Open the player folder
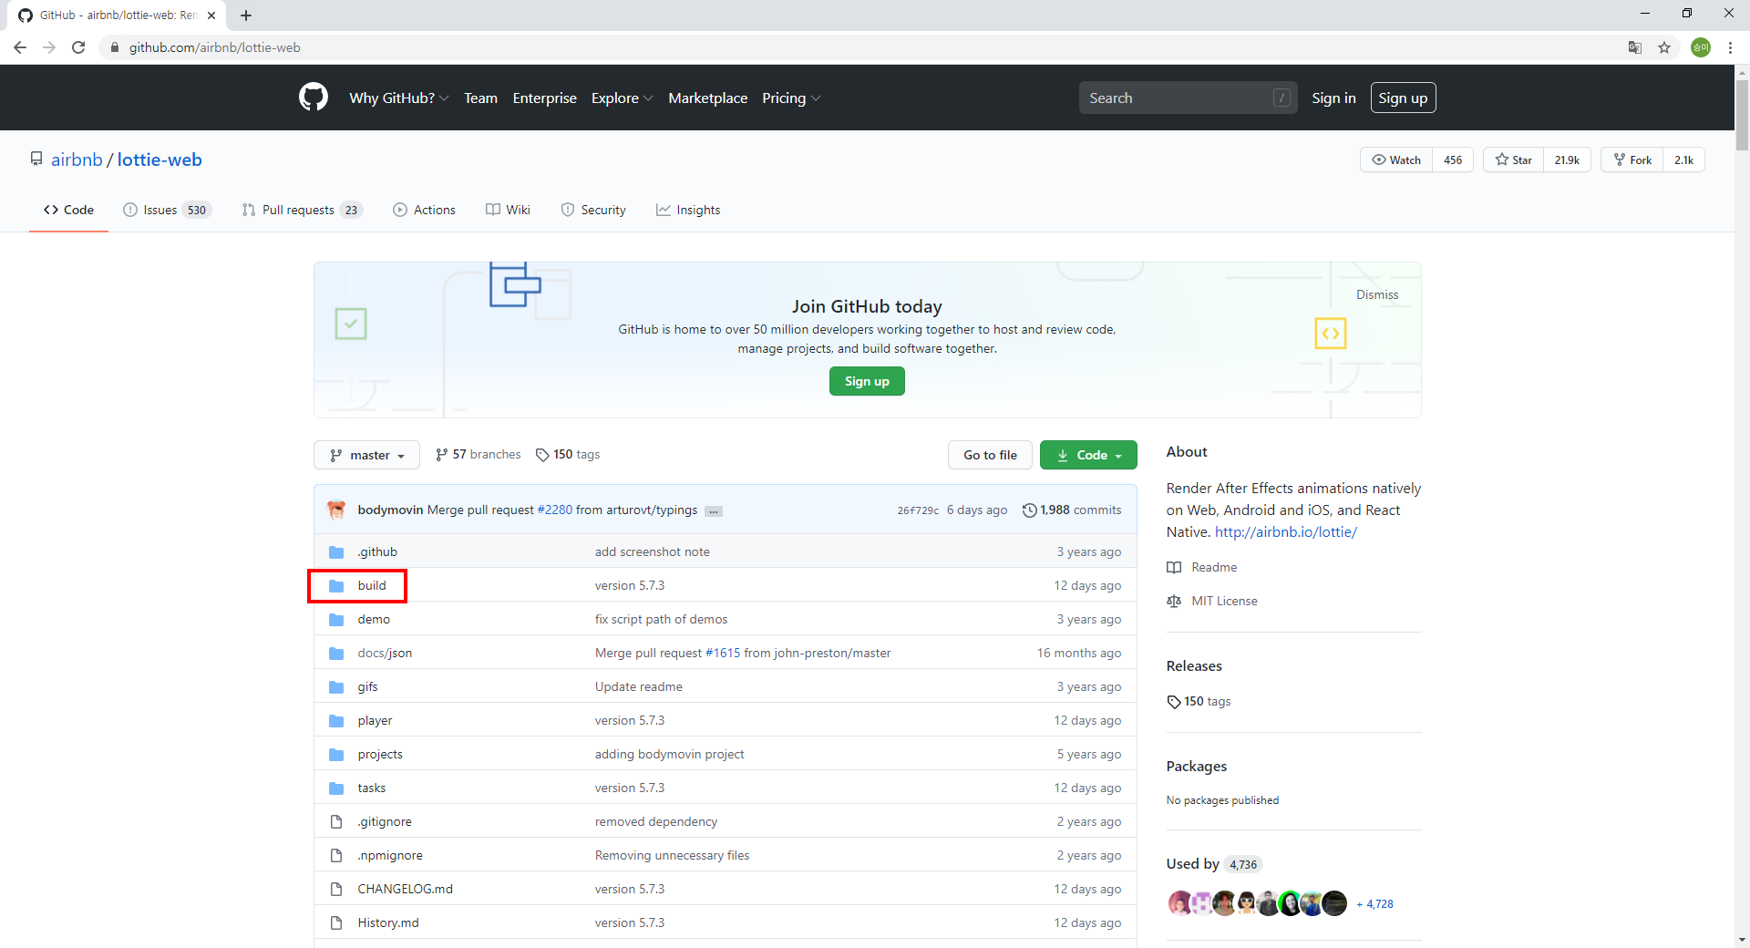 click(x=375, y=721)
